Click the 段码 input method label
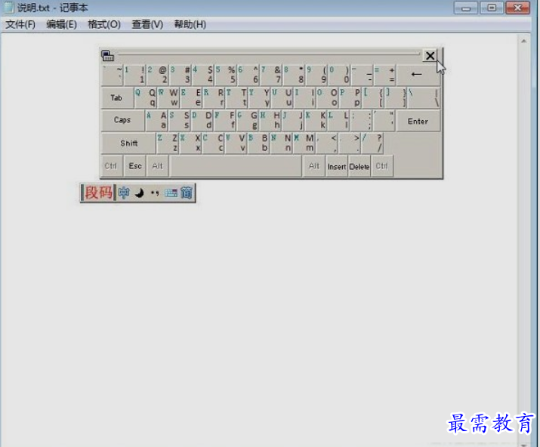 [98, 193]
